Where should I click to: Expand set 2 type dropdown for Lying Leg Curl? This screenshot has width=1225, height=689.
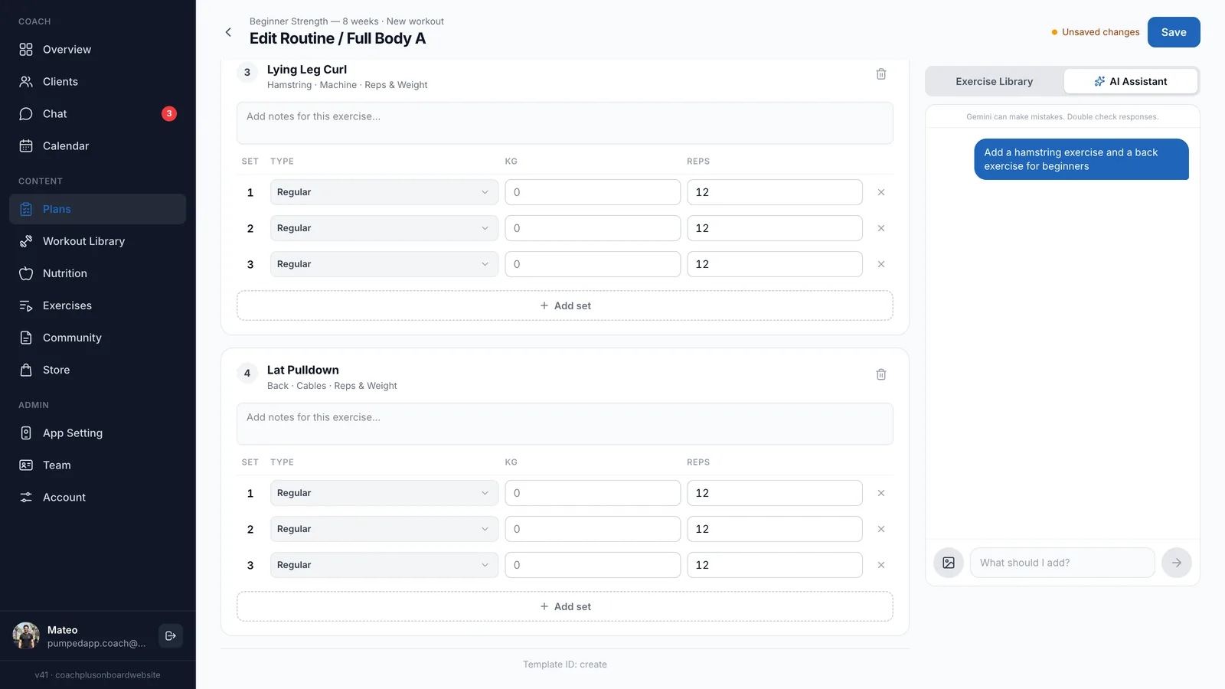pos(384,228)
